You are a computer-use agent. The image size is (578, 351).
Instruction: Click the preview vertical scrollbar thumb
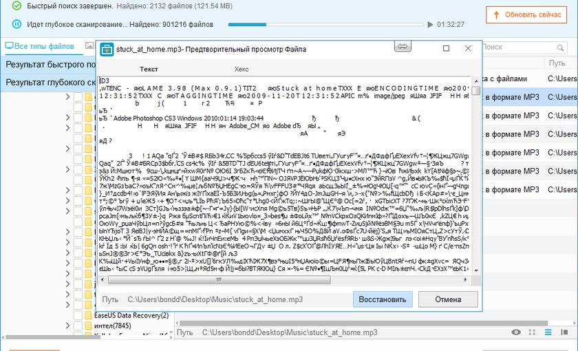(x=476, y=91)
